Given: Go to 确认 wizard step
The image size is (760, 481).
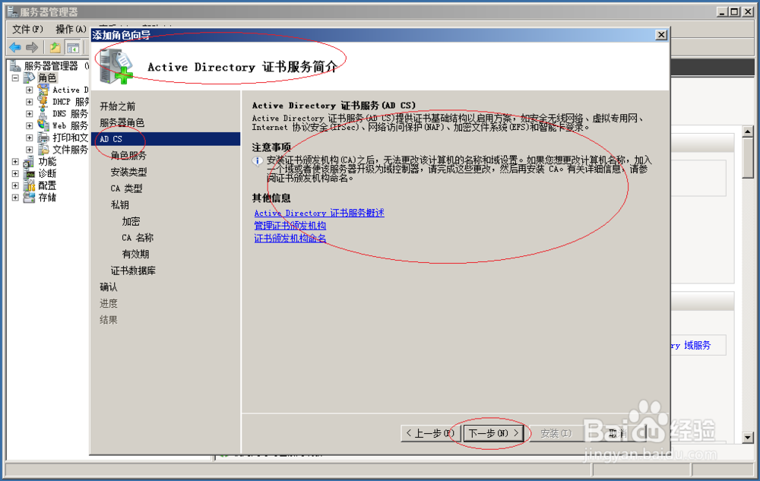Looking at the screenshot, I should (109, 287).
